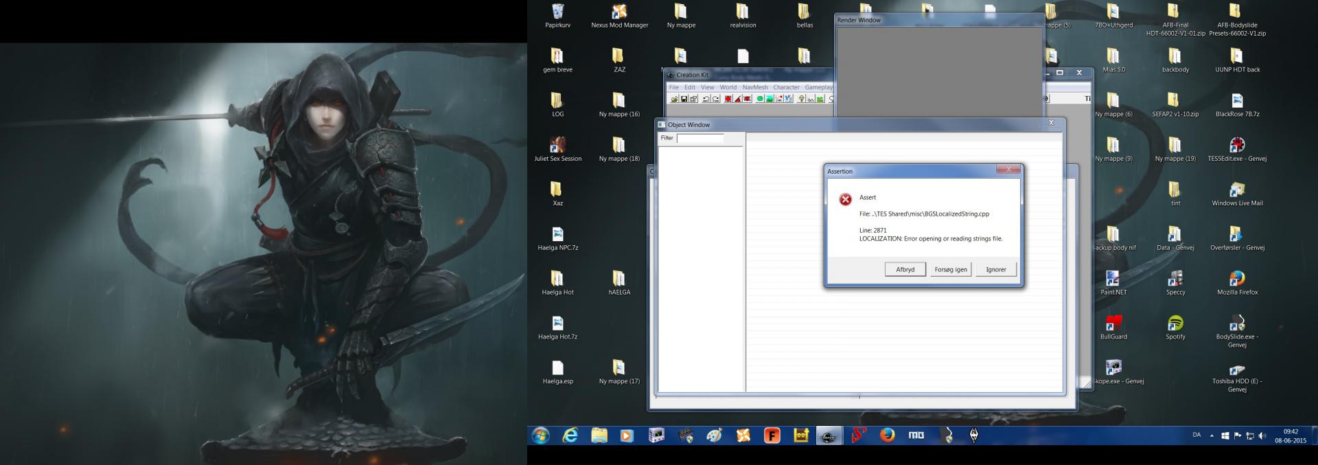Select the LOG folder on desktop
Viewport: 1318px width, 465px height.
557,105
